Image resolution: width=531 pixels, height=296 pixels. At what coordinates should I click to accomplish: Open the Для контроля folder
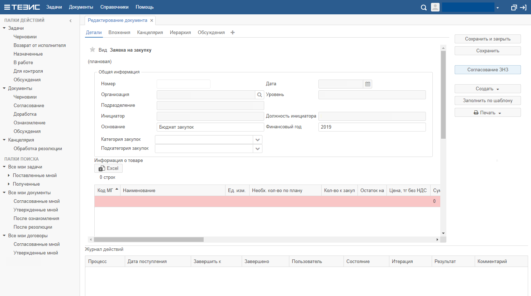(x=28, y=71)
